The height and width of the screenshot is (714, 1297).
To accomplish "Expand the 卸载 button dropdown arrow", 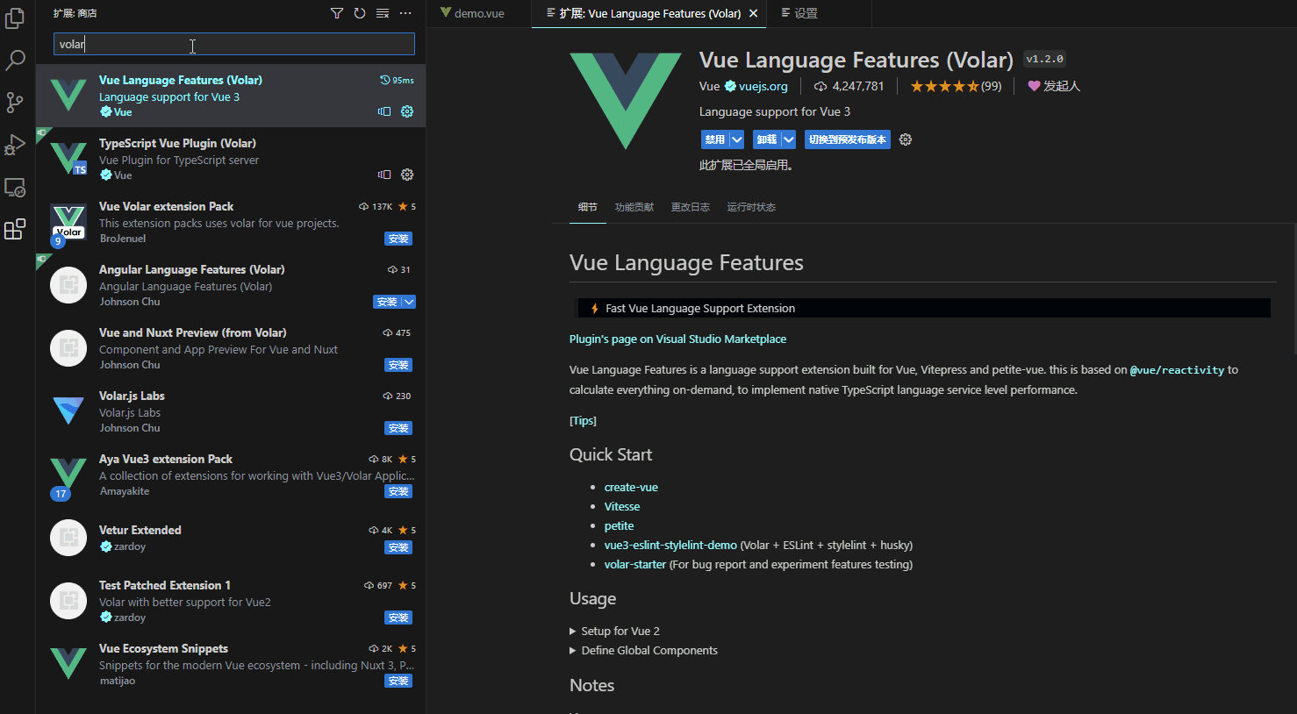I will [789, 139].
